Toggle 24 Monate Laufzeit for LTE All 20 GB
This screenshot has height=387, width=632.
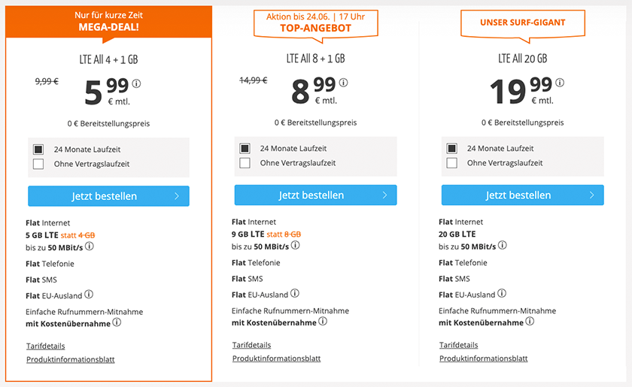[x=451, y=148]
